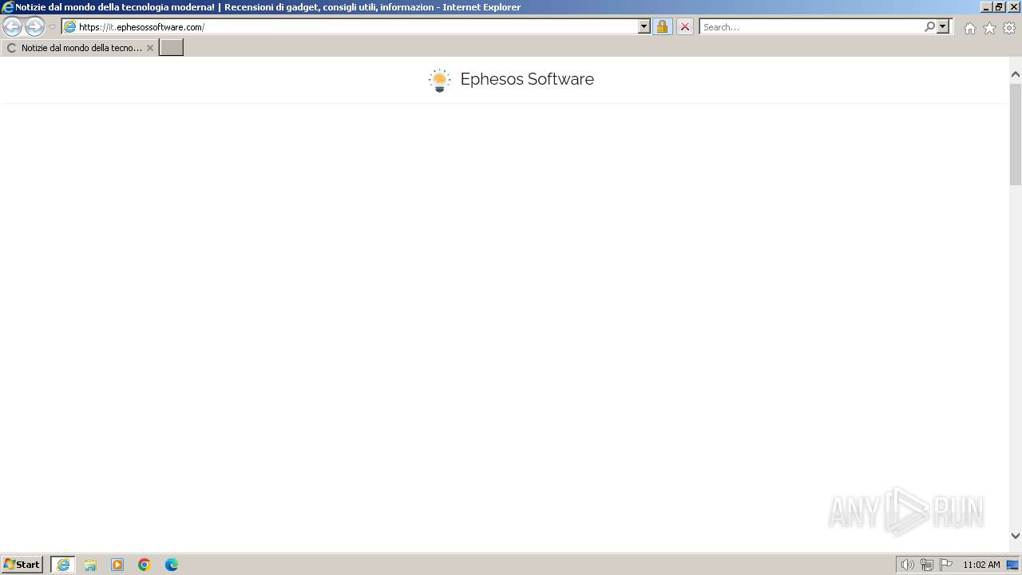Click the 11:02 AM system clock
Viewport: 1022px width, 575px height.
pyautogui.click(x=981, y=565)
